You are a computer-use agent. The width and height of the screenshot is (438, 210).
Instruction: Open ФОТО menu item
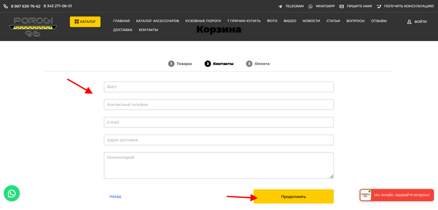[x=272, y=21]
